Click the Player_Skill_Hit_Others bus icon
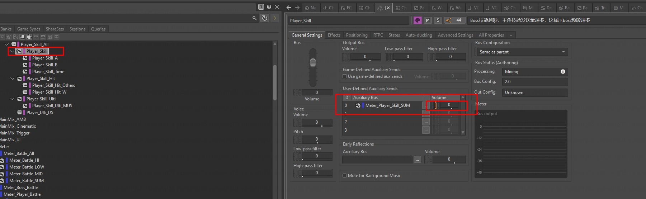The image size is (646, 199). click(25, 85)
